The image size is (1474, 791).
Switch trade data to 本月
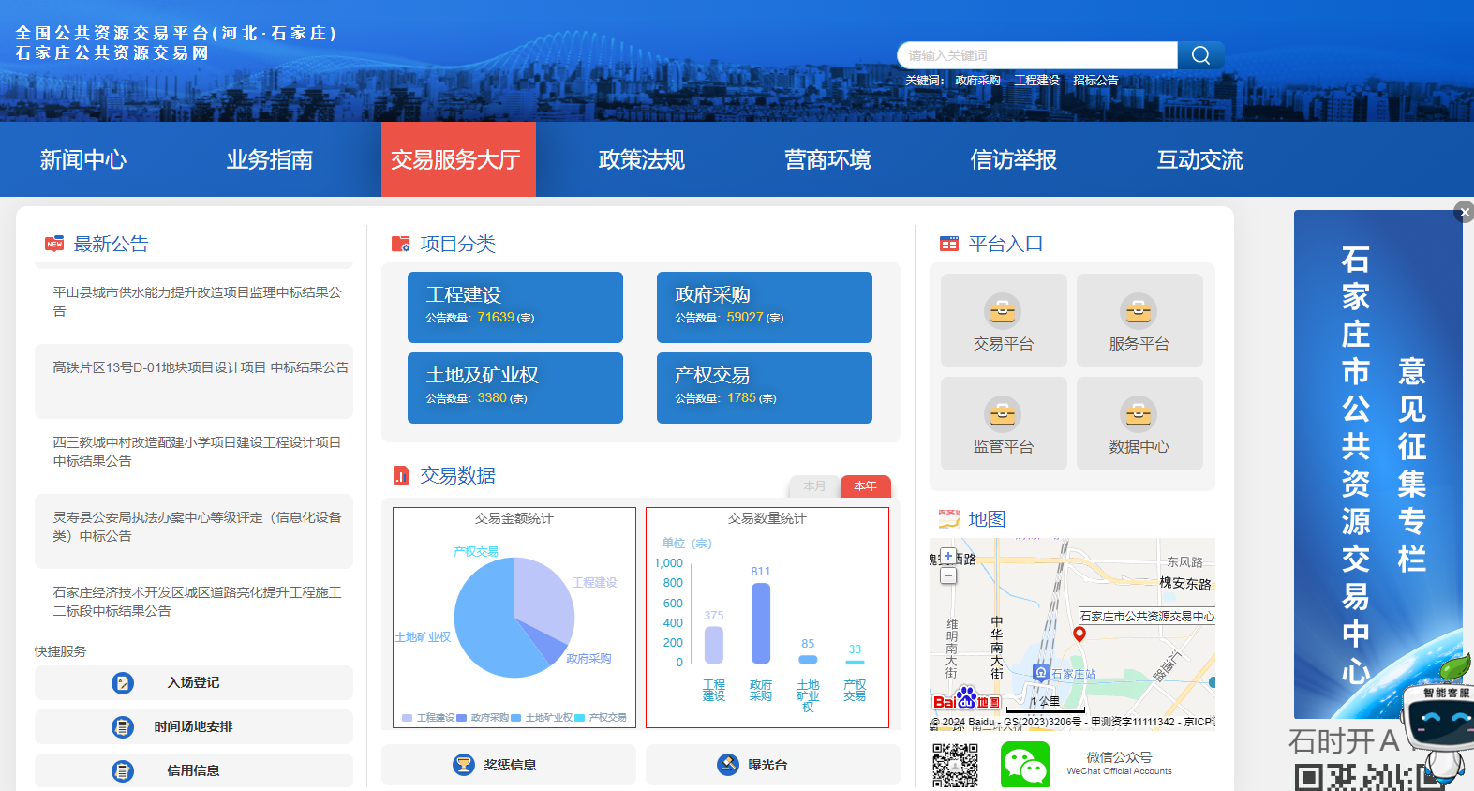pyautogui.click(x=814, y=486)
